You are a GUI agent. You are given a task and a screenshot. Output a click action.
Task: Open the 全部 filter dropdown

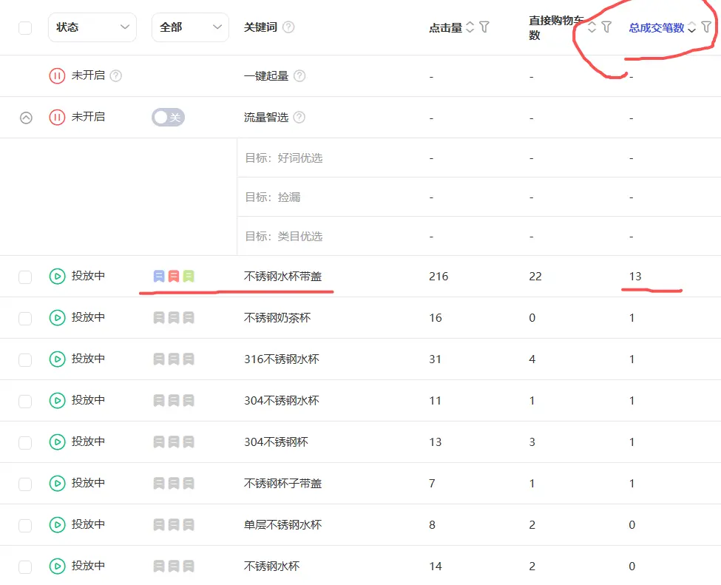190,27
